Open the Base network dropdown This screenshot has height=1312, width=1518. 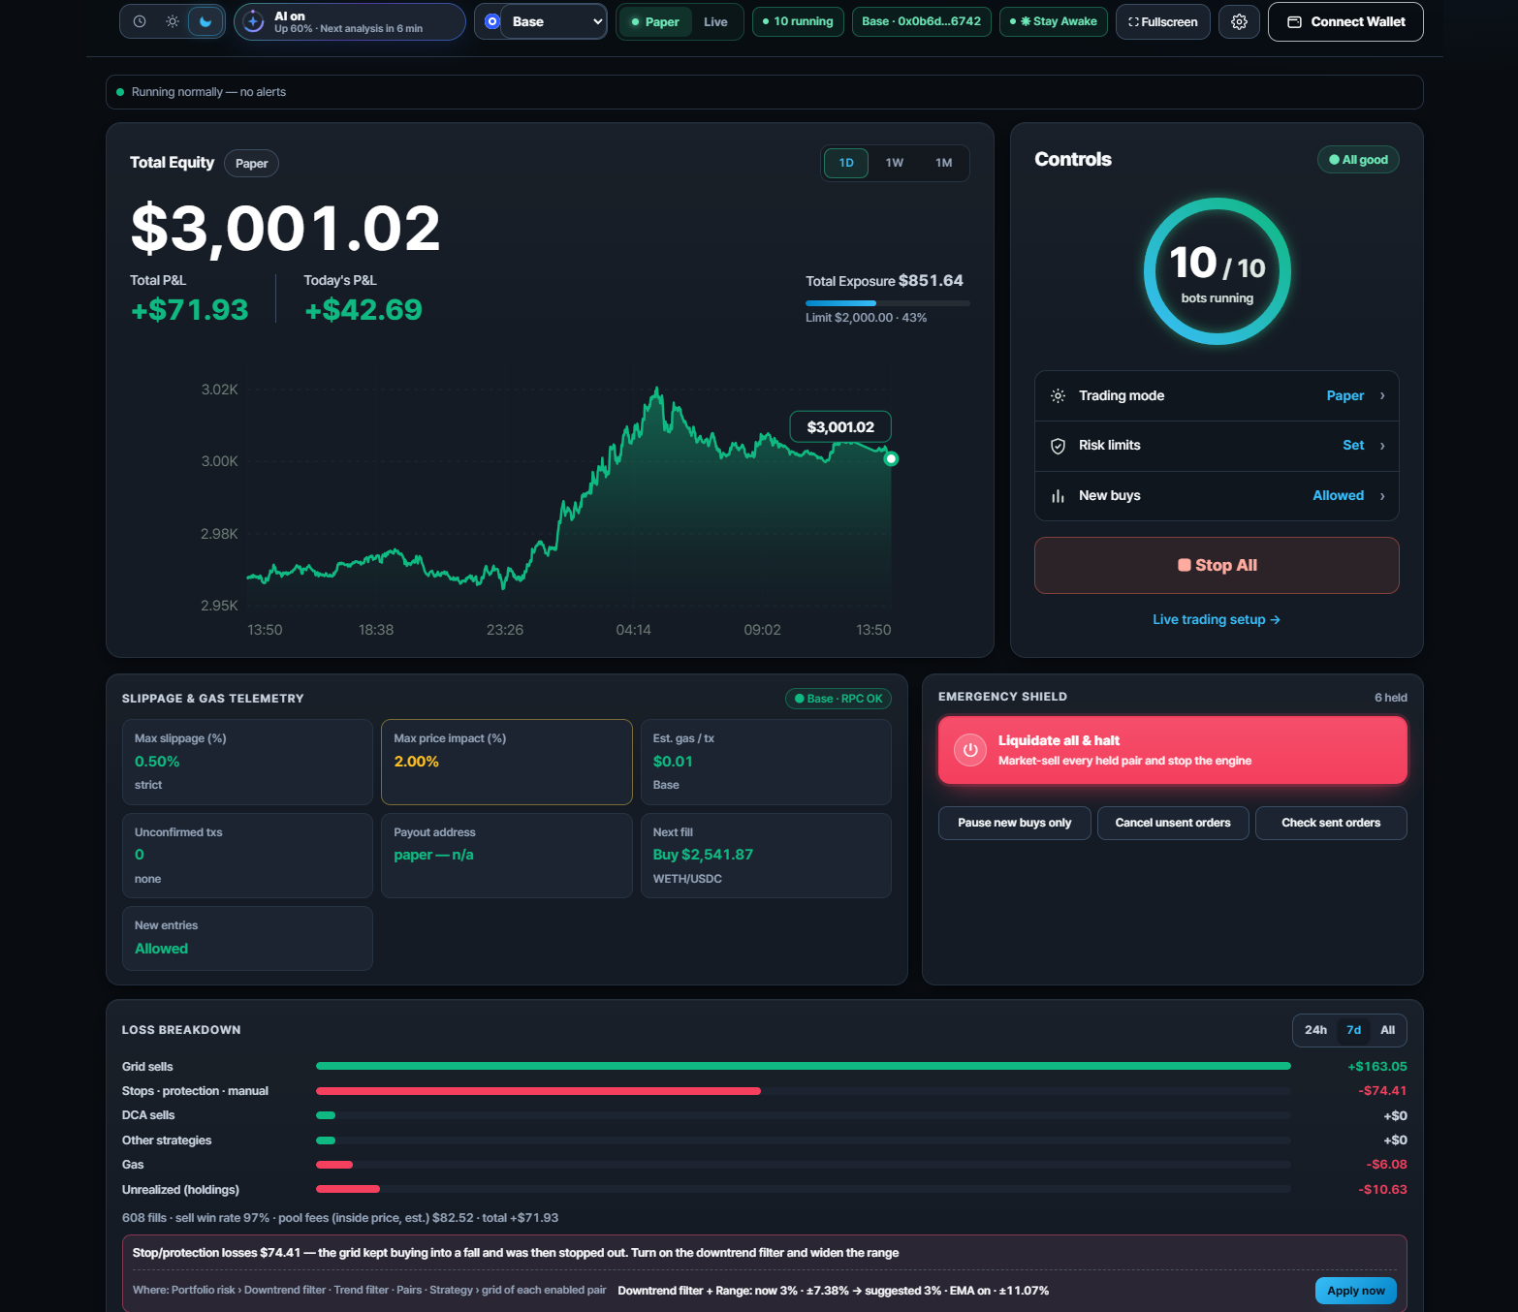(x=553, y=21)
